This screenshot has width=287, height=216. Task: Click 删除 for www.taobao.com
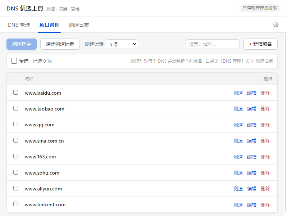265,109
